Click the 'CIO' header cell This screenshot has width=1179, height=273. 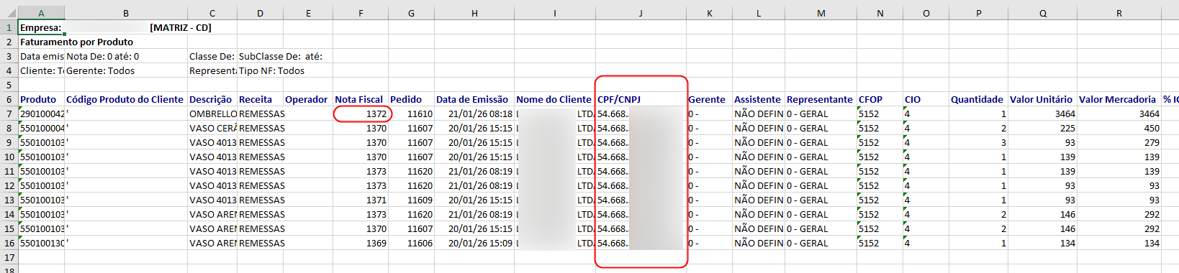coord(926,99)
